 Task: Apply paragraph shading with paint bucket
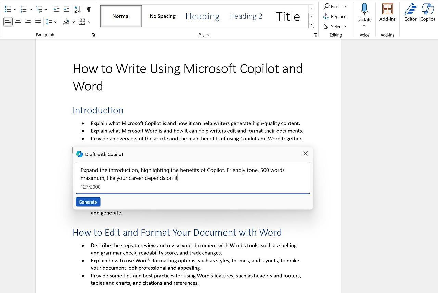tap(66, 22)
